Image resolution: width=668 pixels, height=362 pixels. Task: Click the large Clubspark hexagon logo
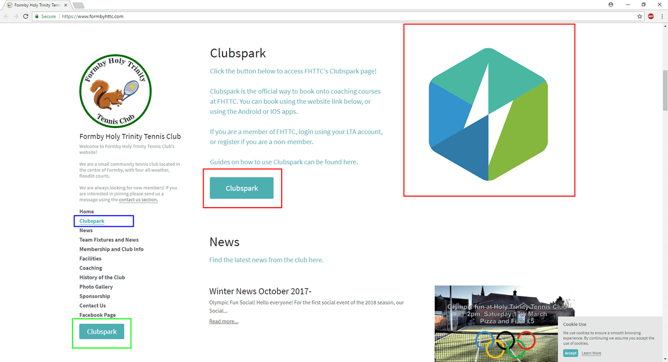(x=488, y=114)
